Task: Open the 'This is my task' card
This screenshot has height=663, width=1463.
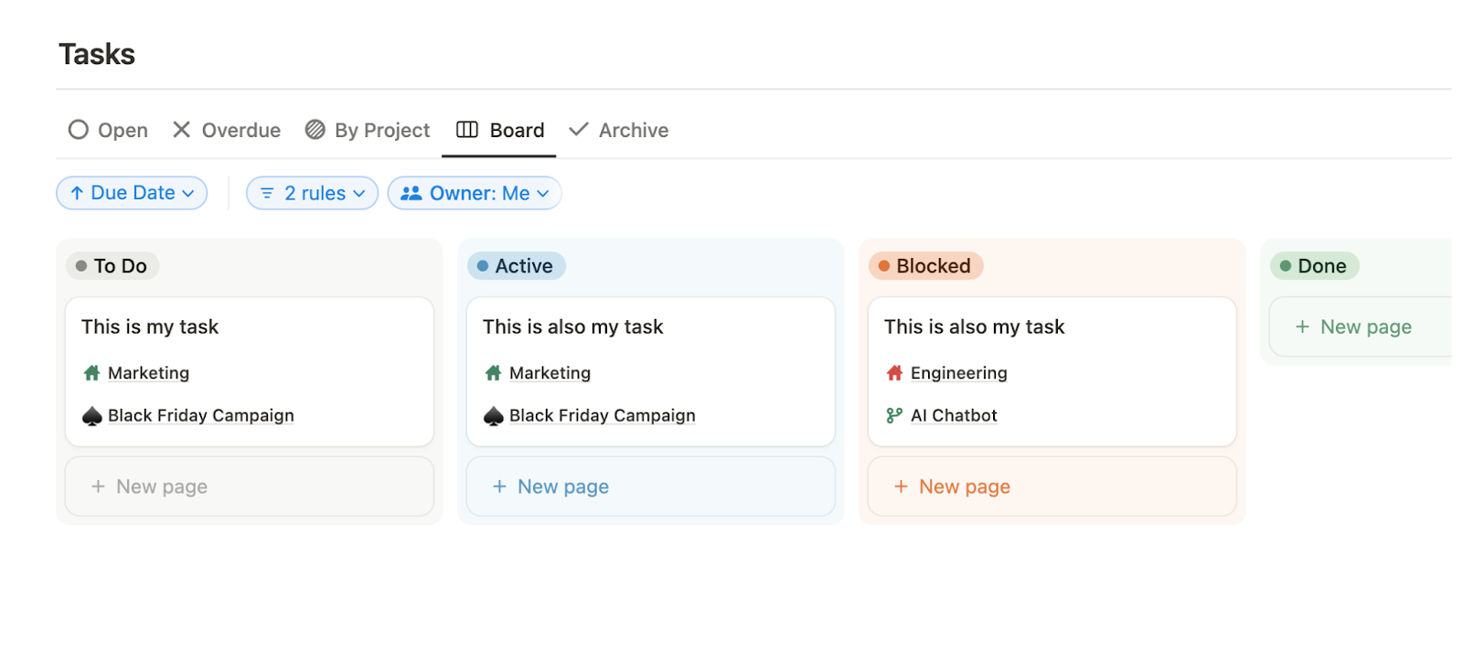Action: point(150,327)
